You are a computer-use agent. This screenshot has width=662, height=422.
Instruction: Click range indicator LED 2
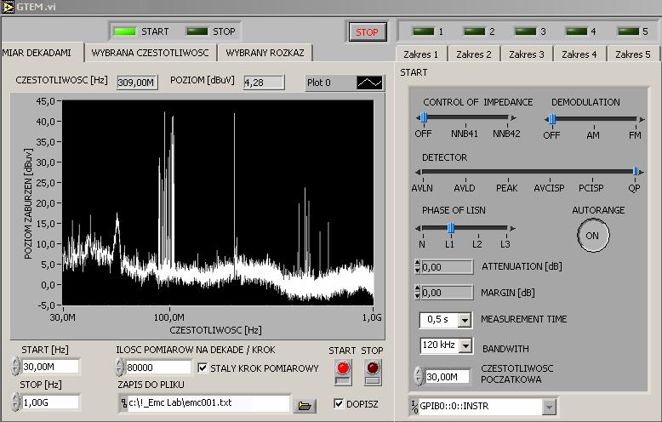pos(474,31)
